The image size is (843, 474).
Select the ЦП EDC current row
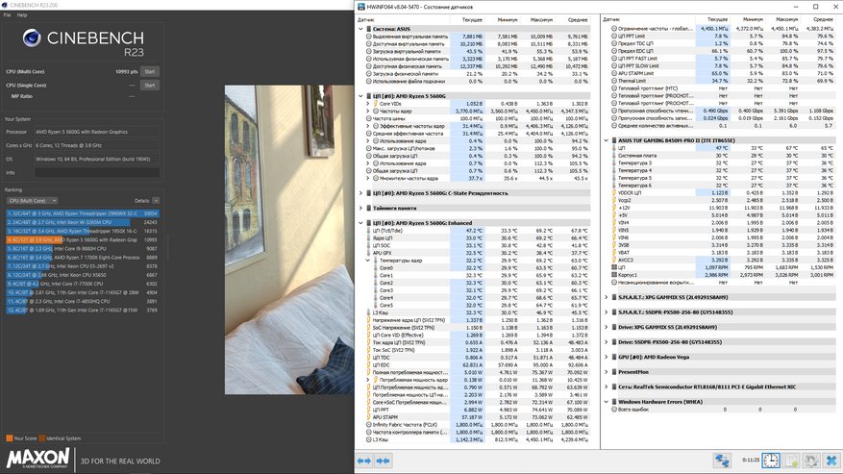478,365
